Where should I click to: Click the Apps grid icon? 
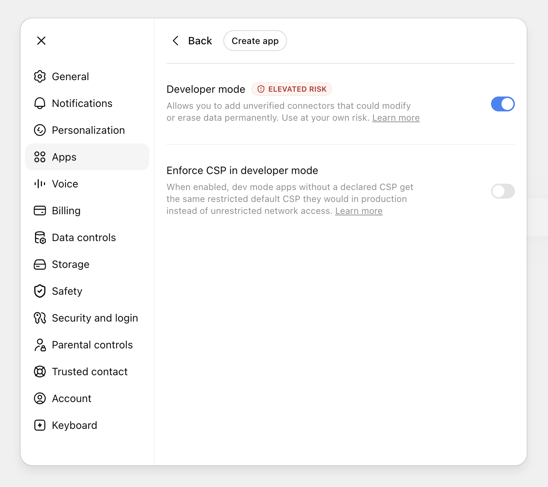40,157
